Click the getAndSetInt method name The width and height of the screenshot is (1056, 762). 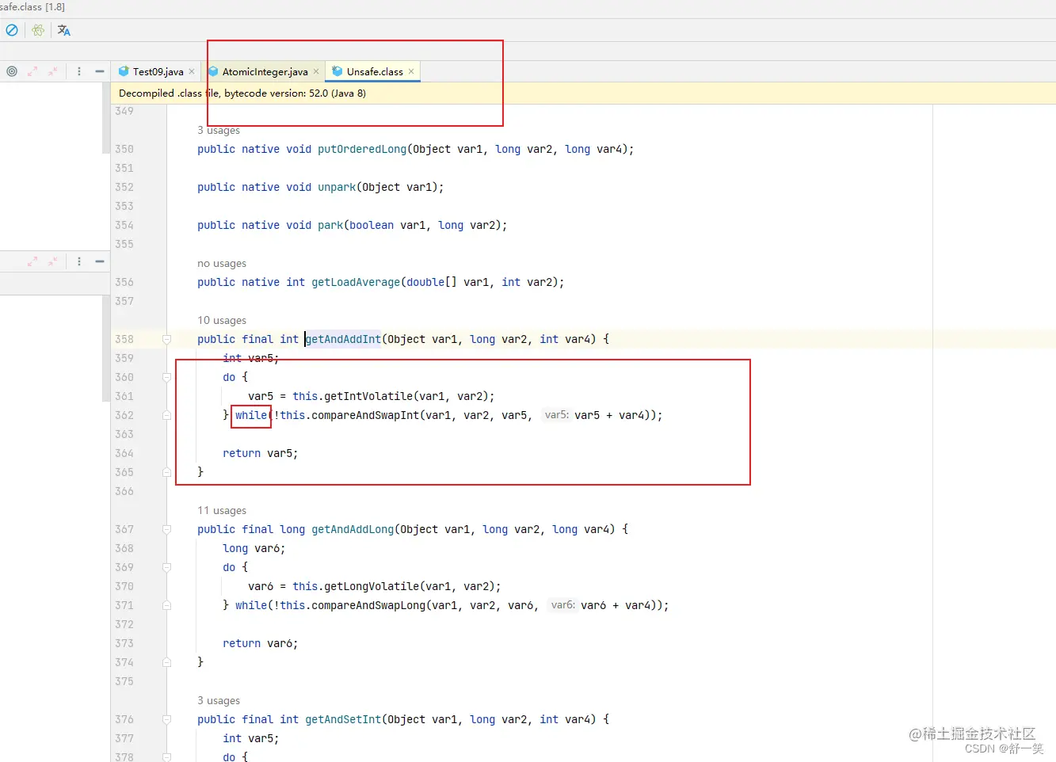point(343,719)
